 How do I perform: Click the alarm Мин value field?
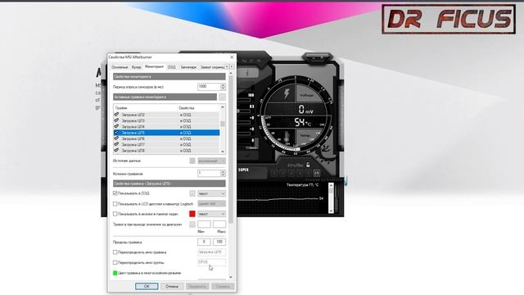[204, 224]
